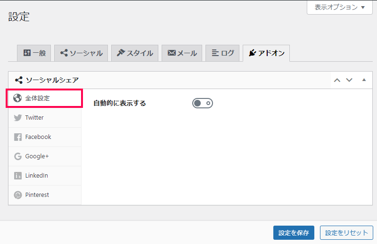Switch to the 一般 tab
This screenshot has width=377, height=244.
pos(34,53)
